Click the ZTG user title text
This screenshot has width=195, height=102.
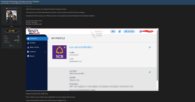[11, 26]
